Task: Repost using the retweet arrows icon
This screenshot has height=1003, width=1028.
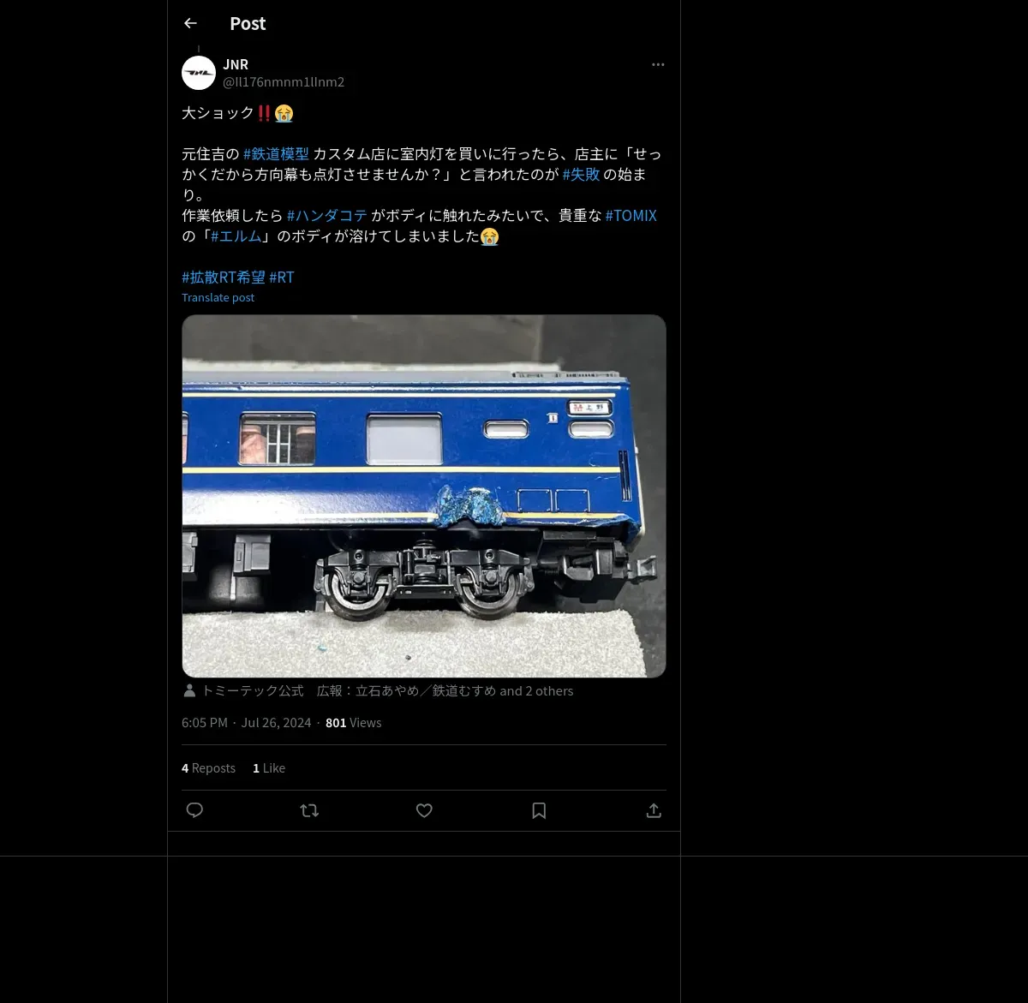Action: 309,810
